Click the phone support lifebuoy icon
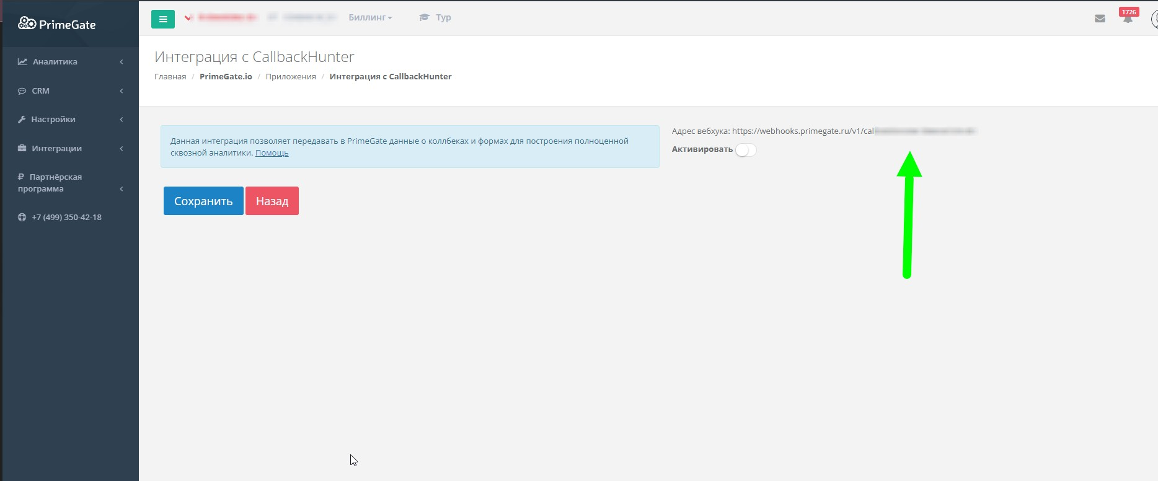This screenshot has height=481, width=1158. coord(22,217)
